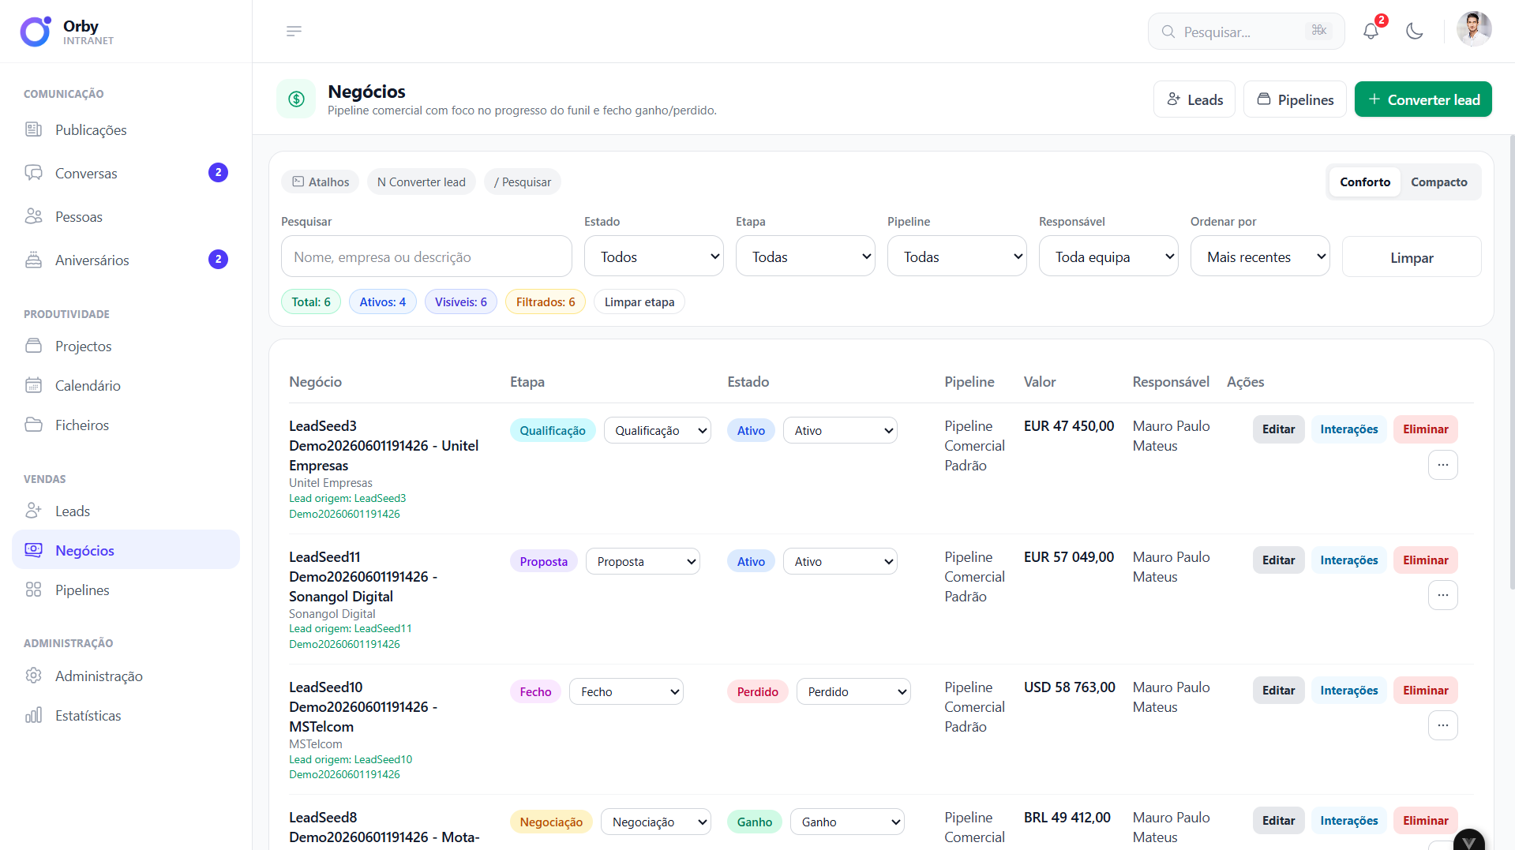Open the Pipeline filter dropdown
Screen dimensions: 1515x850
point(957,256)
